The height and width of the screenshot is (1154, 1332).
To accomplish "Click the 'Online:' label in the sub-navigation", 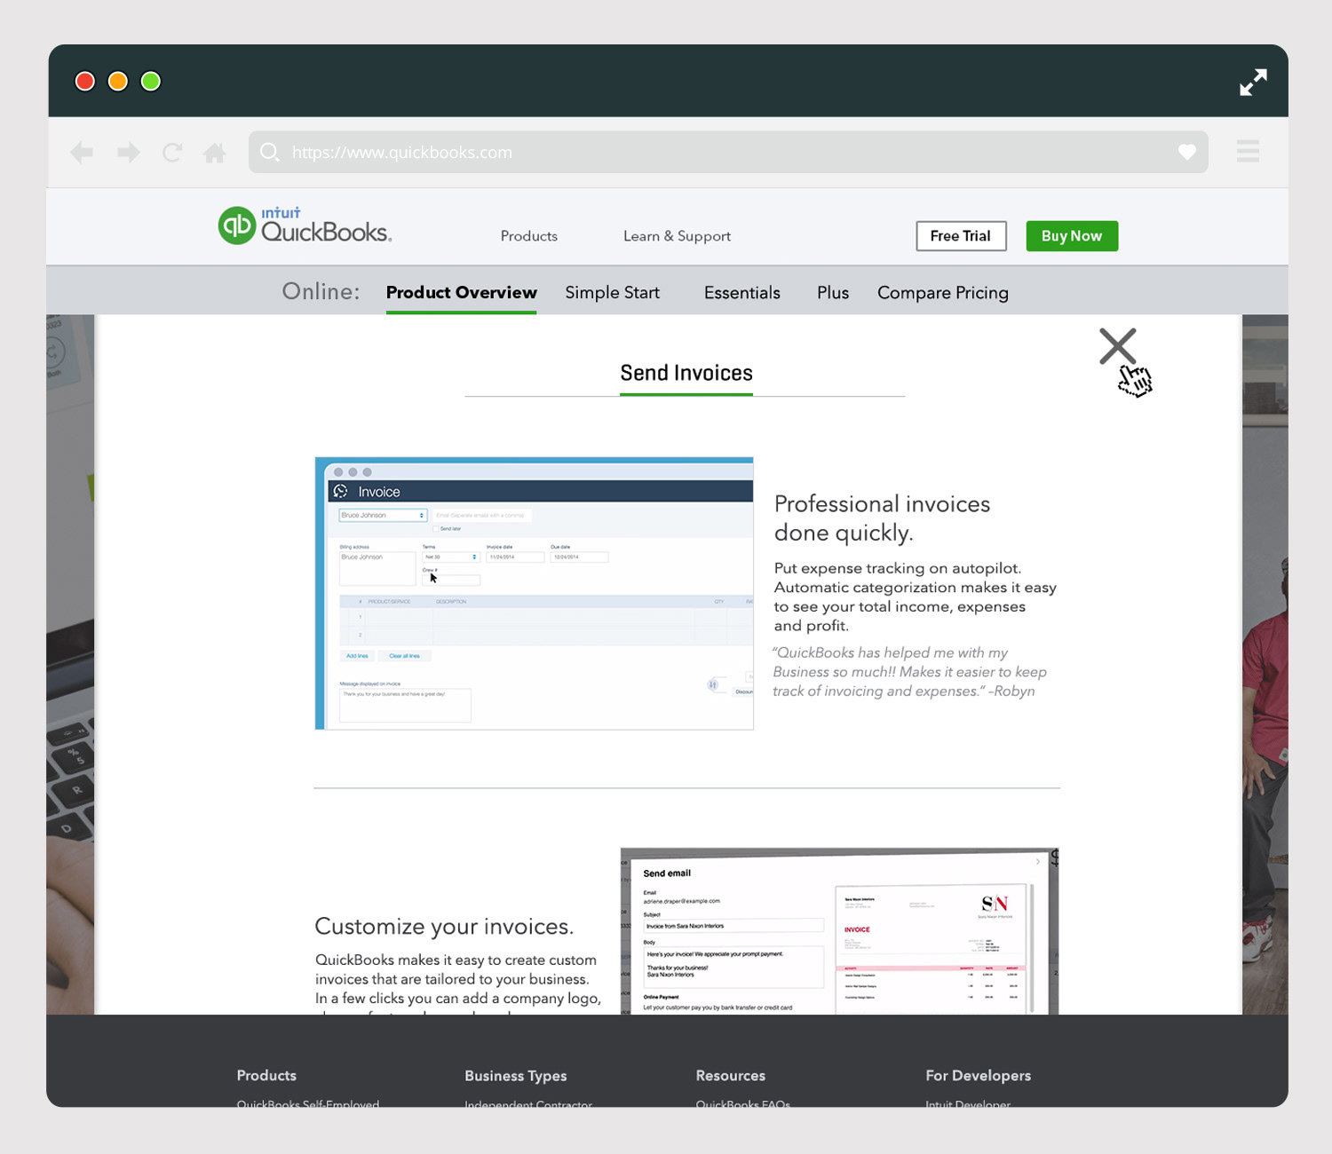I will click(x=321, y=292).
